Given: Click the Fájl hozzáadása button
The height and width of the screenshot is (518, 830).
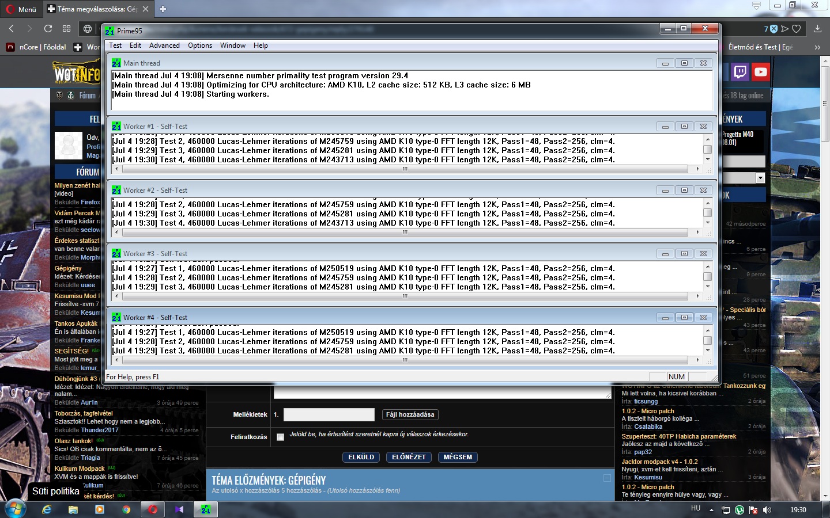Looking at the screenshot, I should tap(410, 414).
